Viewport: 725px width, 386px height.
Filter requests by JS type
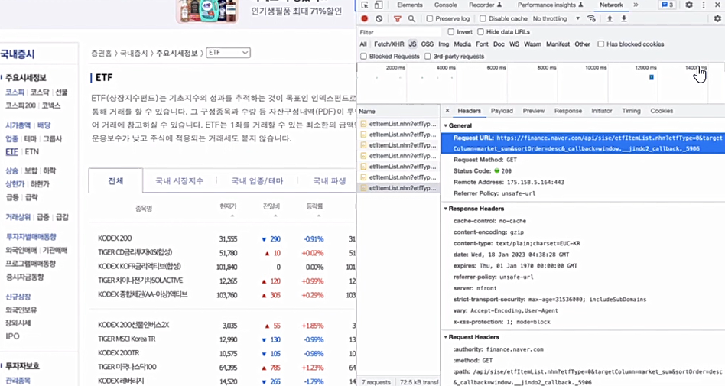coord(412,44)
